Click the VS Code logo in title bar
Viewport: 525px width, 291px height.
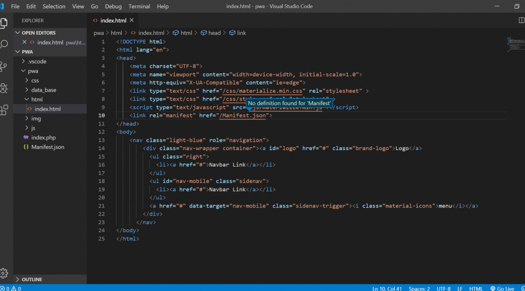pyautogui.click(x=2, y=6)
